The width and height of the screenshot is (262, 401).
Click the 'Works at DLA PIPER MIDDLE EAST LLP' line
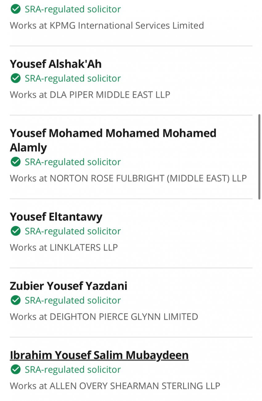(90, 94)
